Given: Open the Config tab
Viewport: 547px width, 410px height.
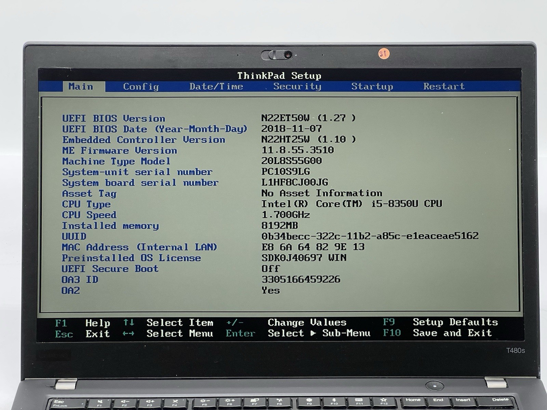Looking at the screenshot, I should click(x=141, y=86).
